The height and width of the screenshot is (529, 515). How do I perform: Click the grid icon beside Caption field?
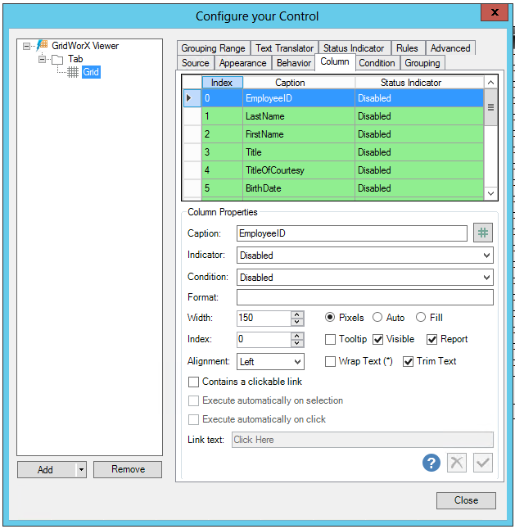(x=483, y=233)
